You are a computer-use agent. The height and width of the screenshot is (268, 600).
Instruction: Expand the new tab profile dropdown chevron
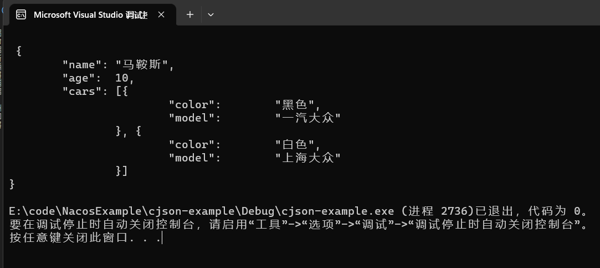(x=211, y=15)
